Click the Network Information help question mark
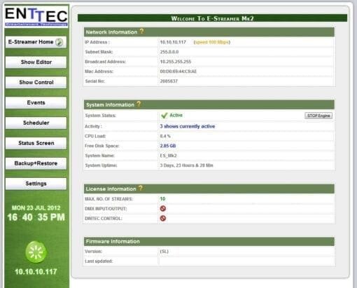The width and height of the screenshot is (357, 288). (141, 31)
